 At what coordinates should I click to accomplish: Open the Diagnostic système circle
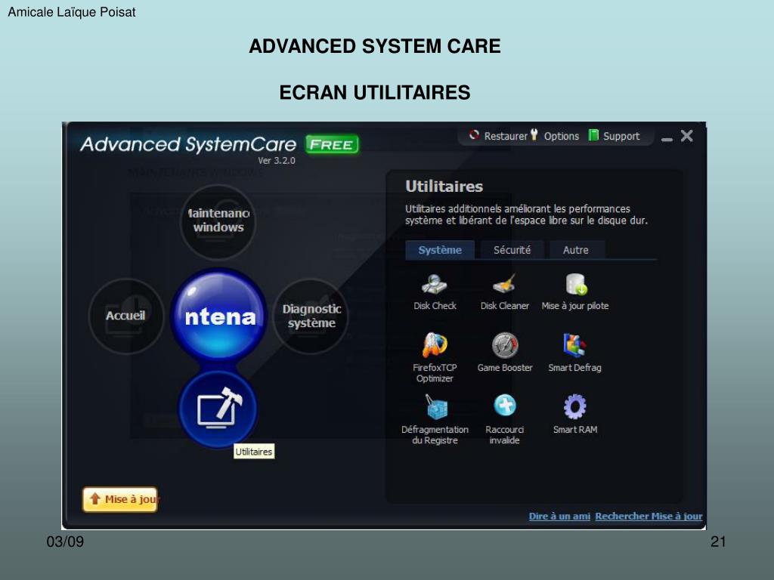click(311, 316)
